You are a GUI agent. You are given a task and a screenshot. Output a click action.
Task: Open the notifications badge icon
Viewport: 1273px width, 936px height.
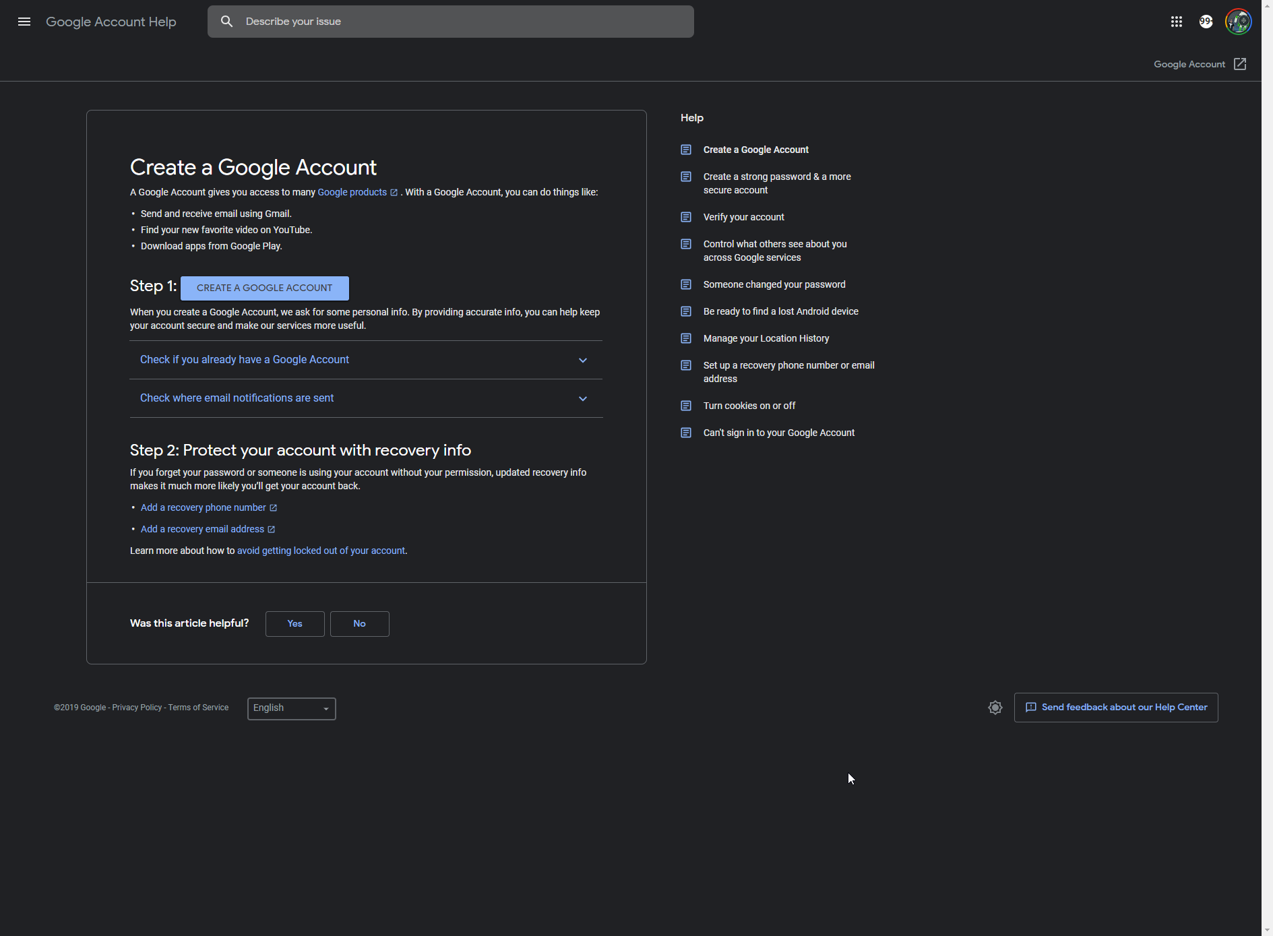1206,22
